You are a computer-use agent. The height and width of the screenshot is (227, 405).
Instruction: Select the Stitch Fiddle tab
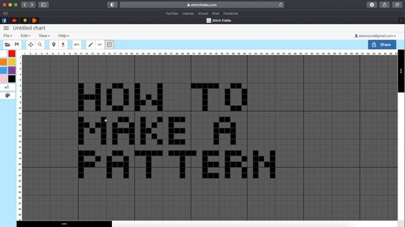[219, 21]
